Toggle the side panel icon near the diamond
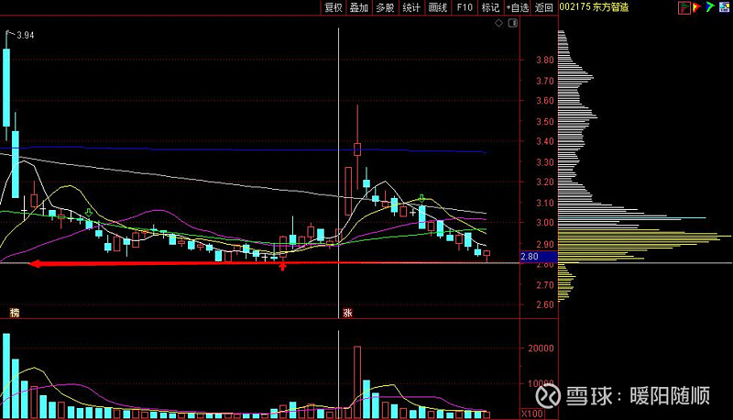Screen dimensions: 733x420 click(x=513, y=23)
